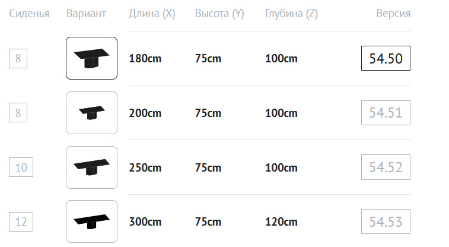Select the 12 seats box
The image size is (449, 247).
21,222
